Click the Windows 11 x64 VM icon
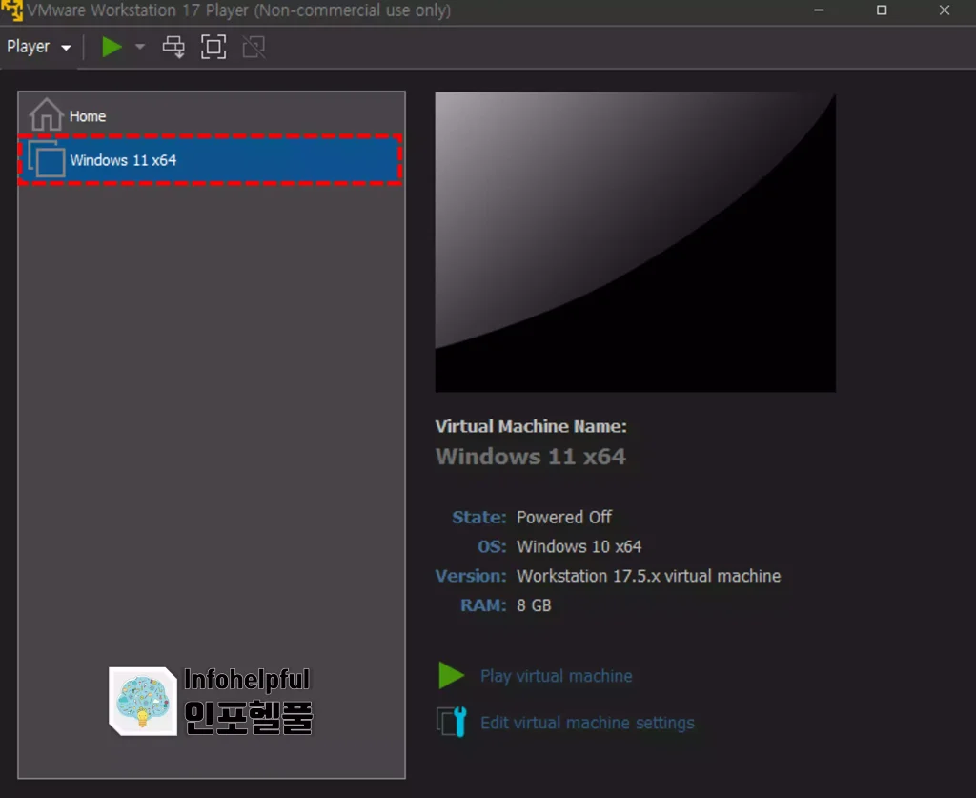 pyautogui.click(x=47, y=160)
